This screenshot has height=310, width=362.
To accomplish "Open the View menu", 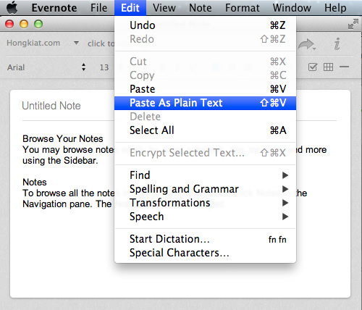I will pos(164,8).
